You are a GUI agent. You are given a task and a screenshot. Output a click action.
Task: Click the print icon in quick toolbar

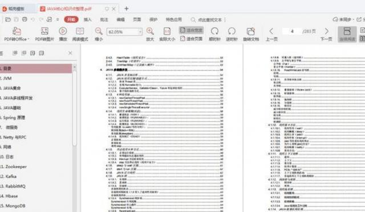pos(25,19)
